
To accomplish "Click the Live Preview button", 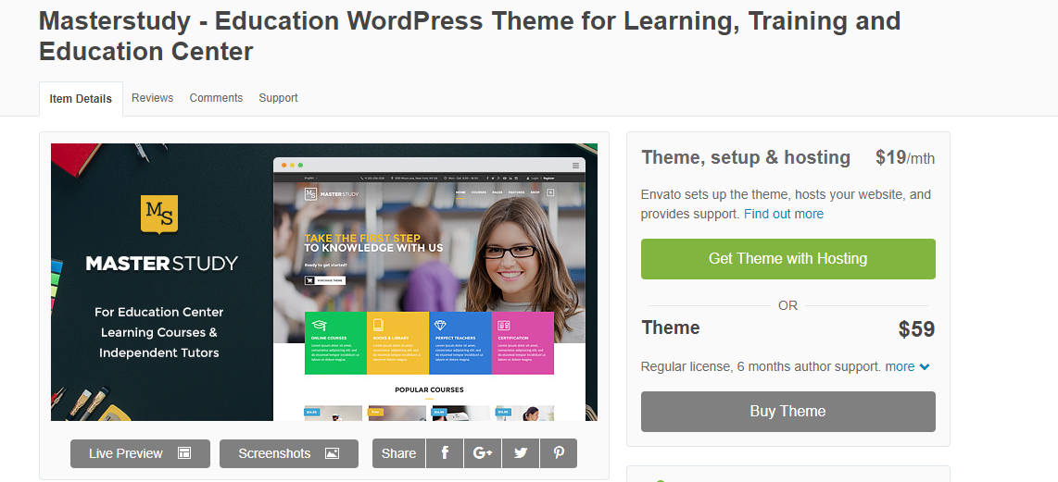I will tap(140, 453).
